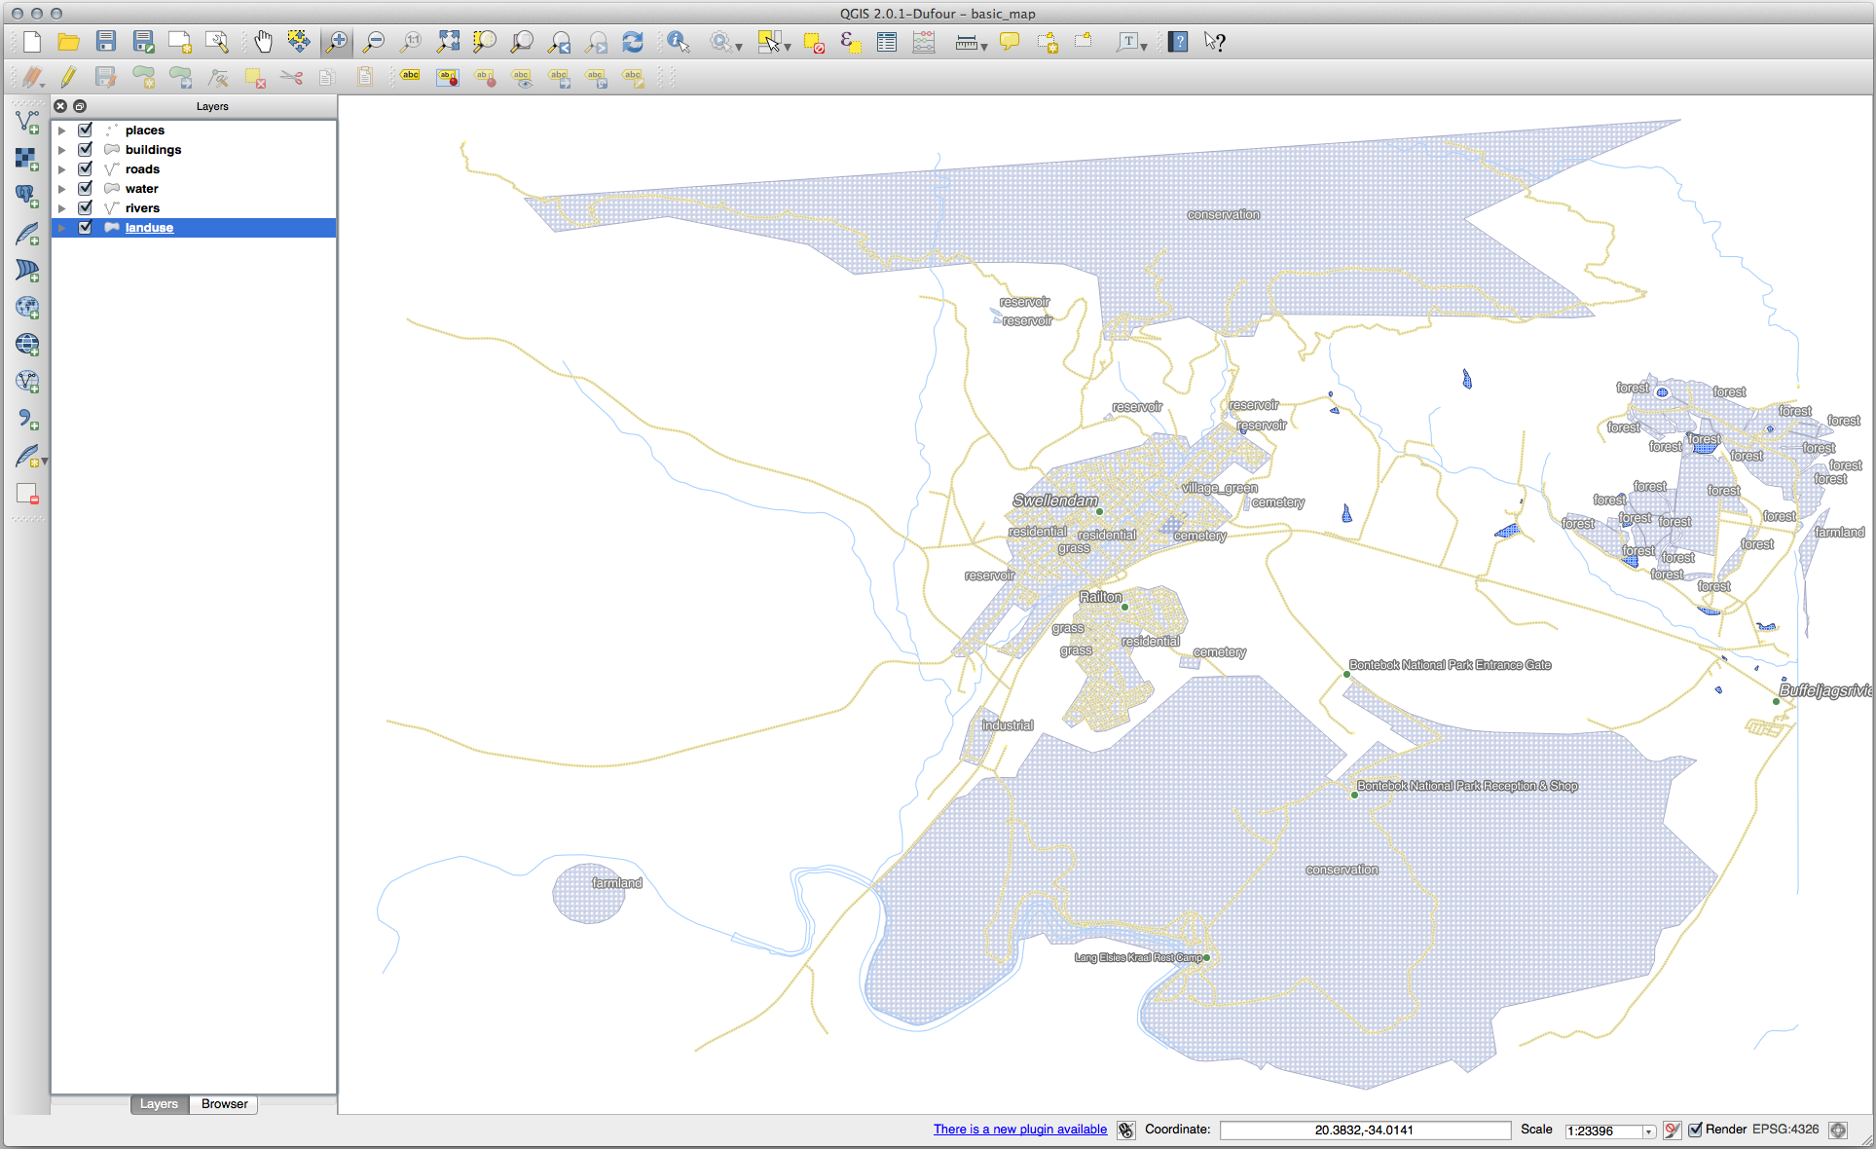1876x1149 pixels.
Task: Expand the buildings layer tree
Action: pos(62,150)
